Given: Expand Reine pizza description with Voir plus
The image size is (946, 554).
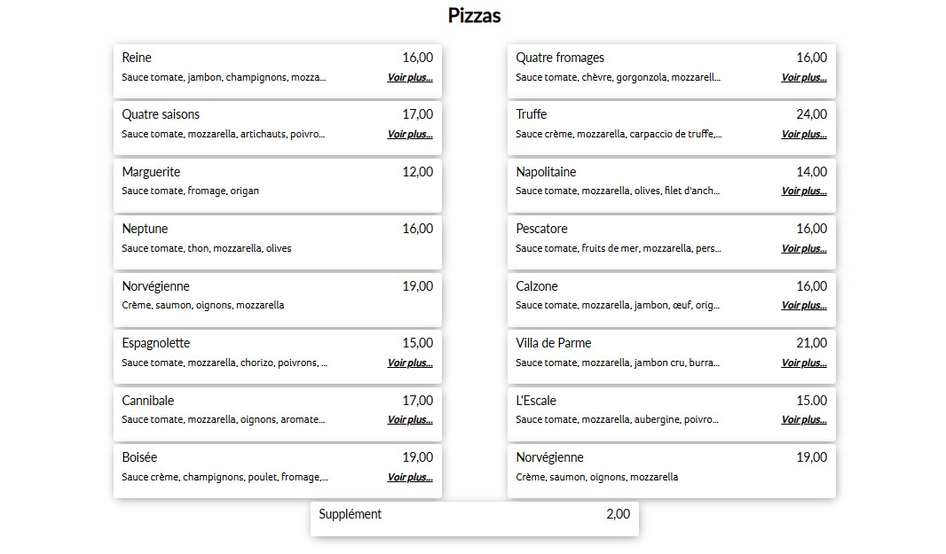Looking at the screenshot, I should click(410, 77).
